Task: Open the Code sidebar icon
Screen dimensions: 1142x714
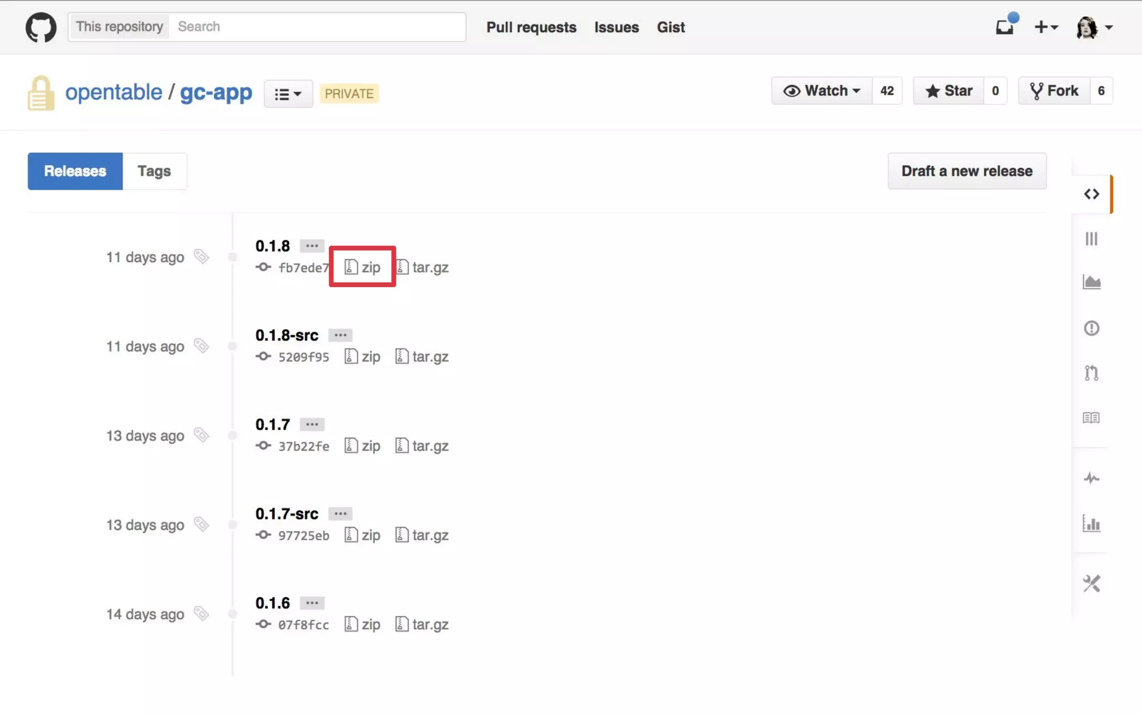Action: tap(1091, 194)
